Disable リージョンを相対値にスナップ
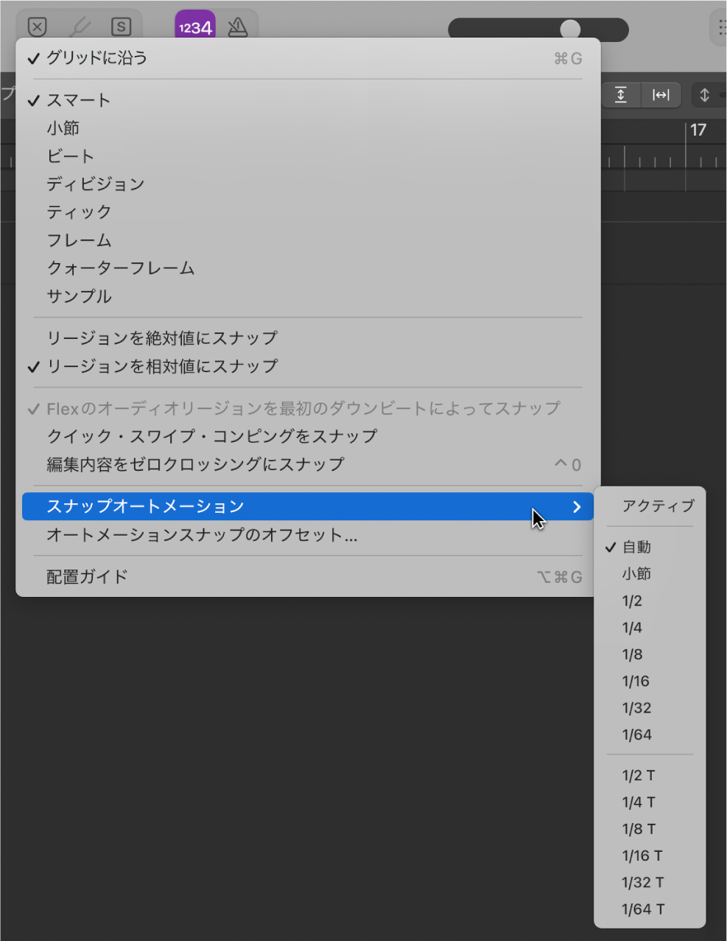 pos(162,366)
